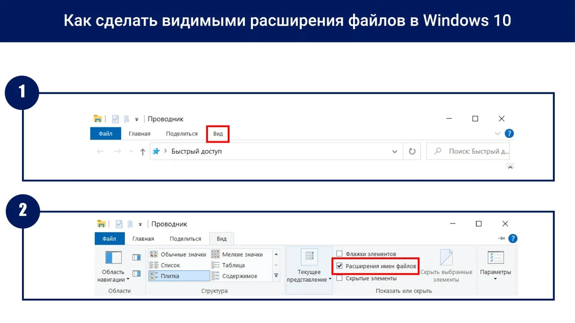Click the pin ribbon icon next to Help
The image size is (575, 323).
(x=502, y=238)
